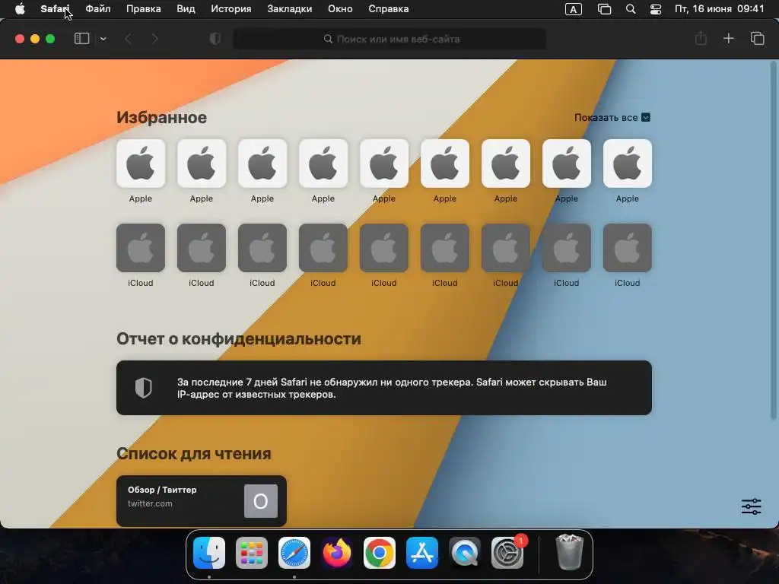This screenshot has width=779, height=584.
Task: Open the История menu
Action: (231, 9)
